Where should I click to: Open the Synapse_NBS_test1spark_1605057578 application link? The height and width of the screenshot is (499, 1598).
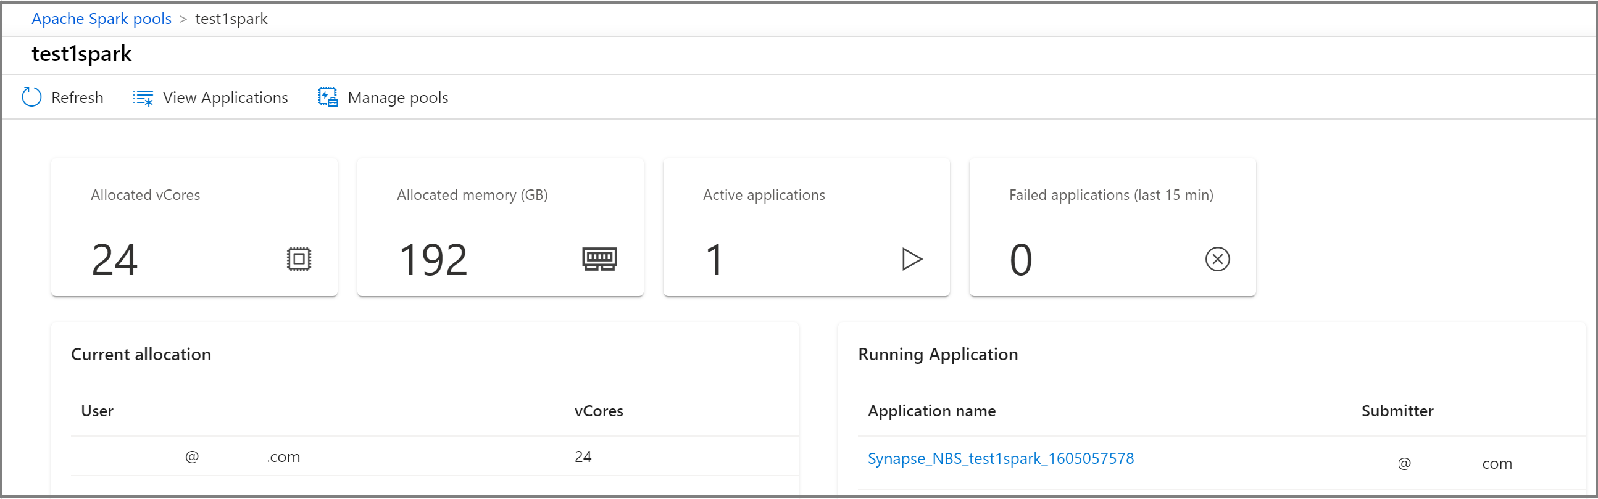[1000, 459]
